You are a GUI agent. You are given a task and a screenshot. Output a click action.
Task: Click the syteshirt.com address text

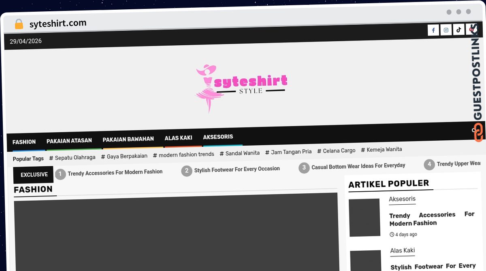[58, 23]
